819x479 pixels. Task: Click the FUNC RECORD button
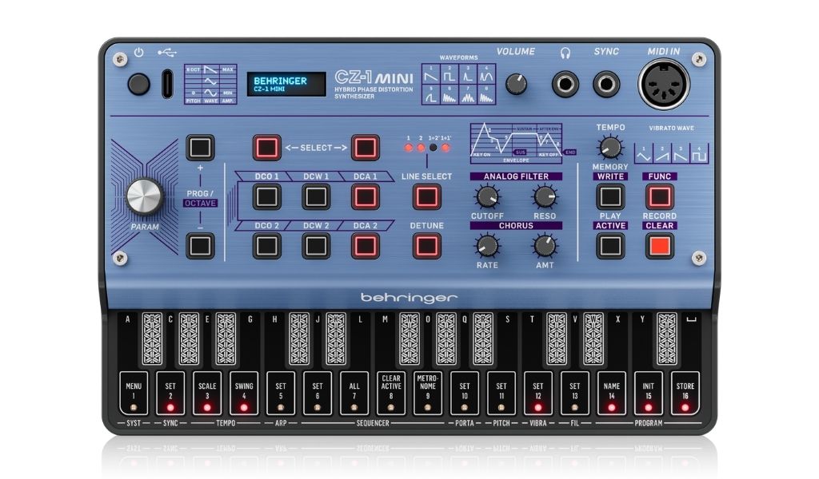click(660, 197)
